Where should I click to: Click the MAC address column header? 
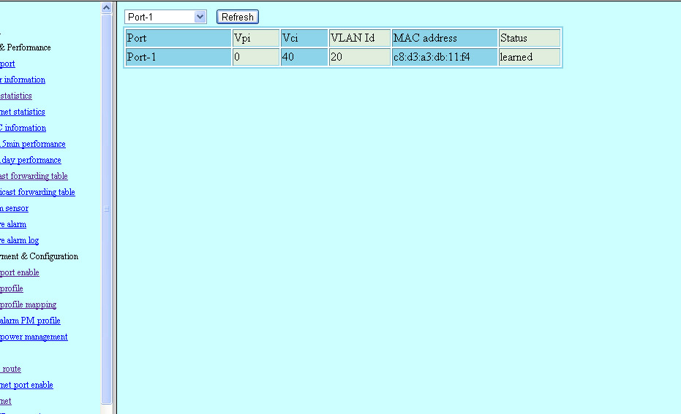pos(444,38)
